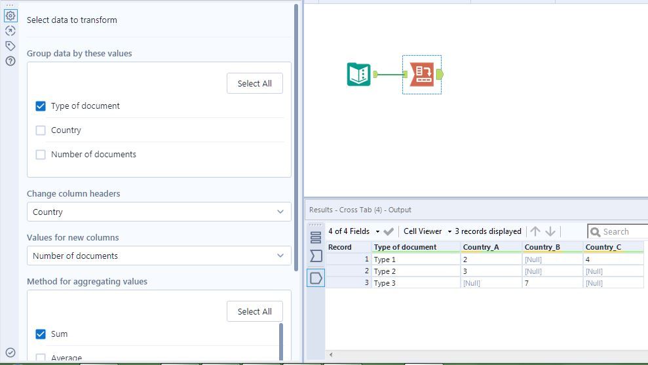Click the Country_A column header
Image resolution: width=648 pixels, height=365 pixels.
click(x=491, y=247)
